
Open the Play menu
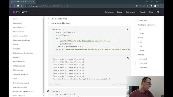pos(151,12)
